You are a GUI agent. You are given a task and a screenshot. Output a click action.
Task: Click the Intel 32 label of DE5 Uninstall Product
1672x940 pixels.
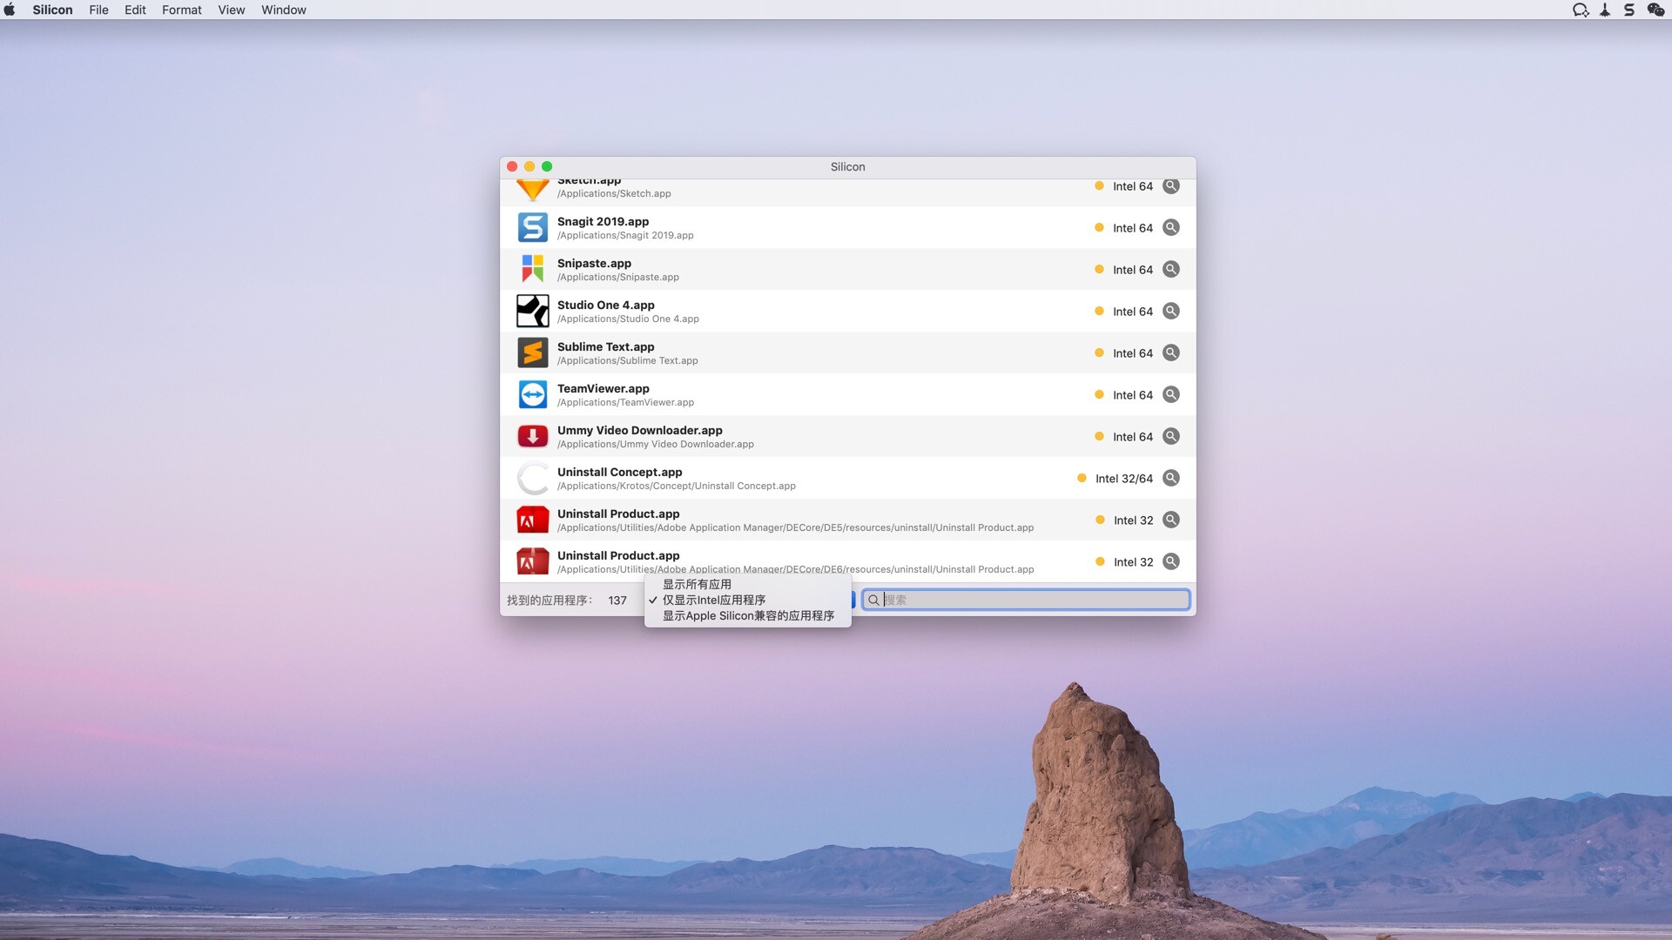[x=1133, y=520]
